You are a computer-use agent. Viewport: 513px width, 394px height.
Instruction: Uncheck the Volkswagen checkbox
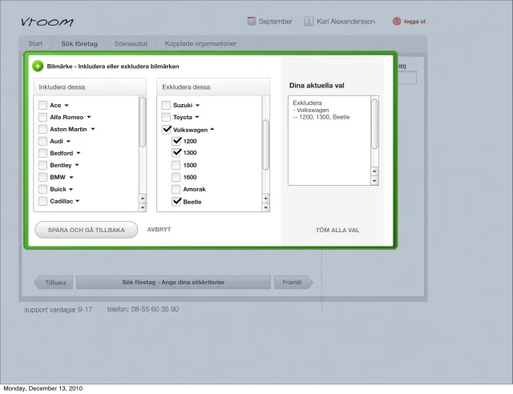coord(166,130)
